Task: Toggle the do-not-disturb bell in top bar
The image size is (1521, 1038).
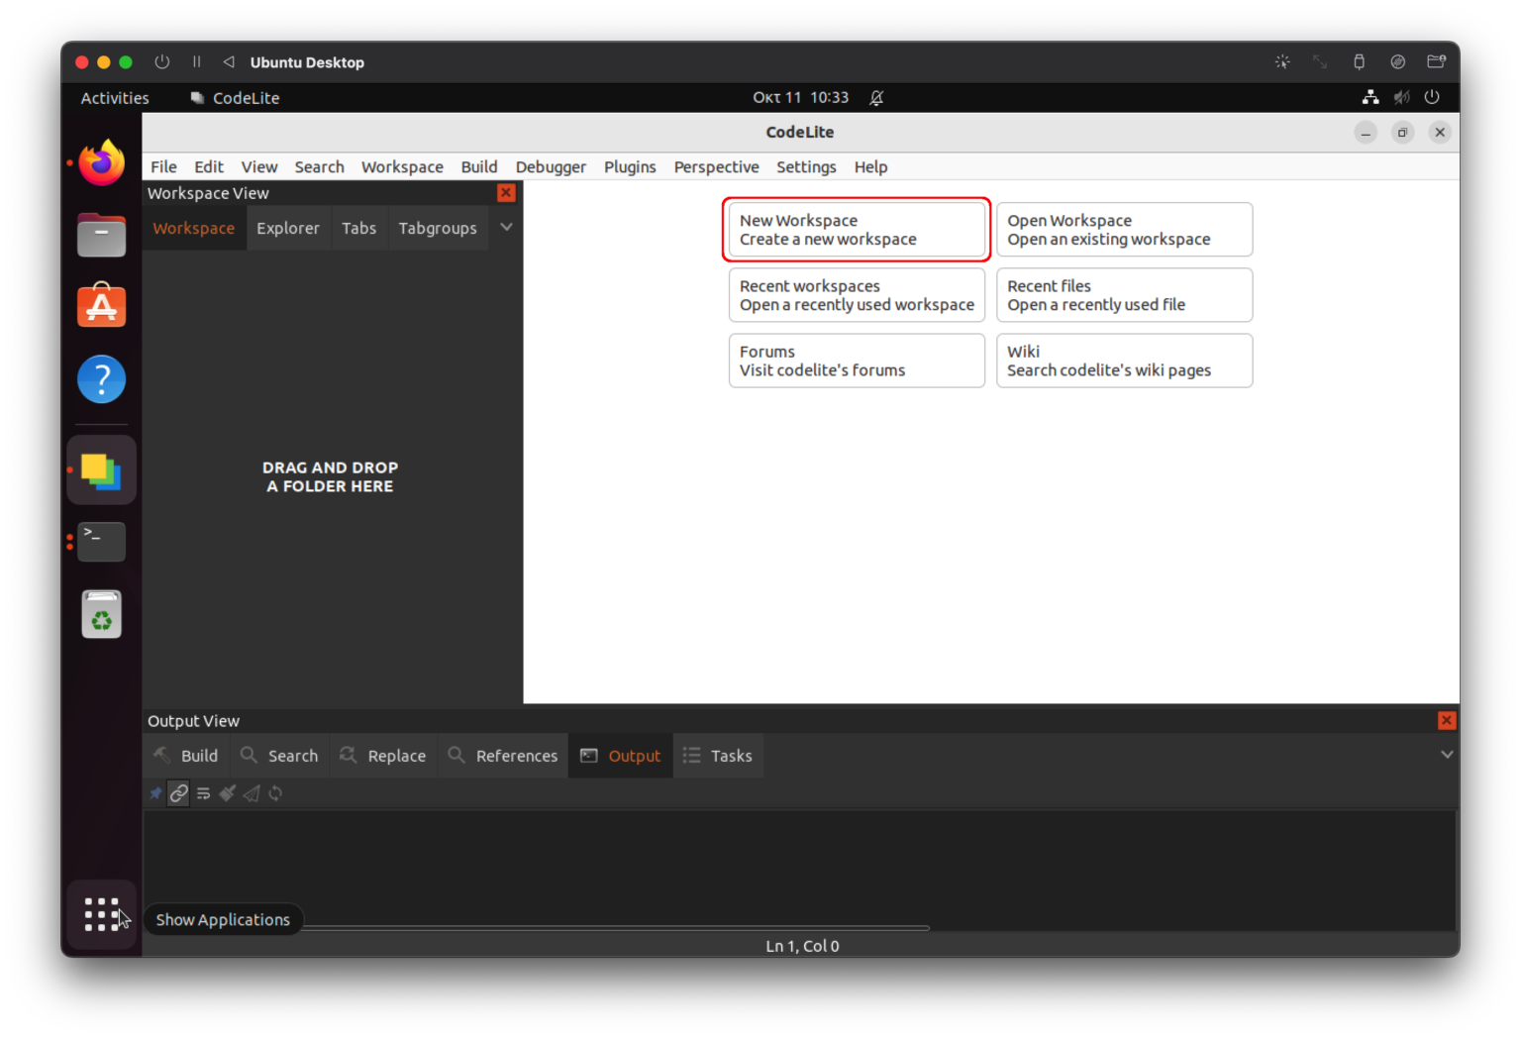Action: coord(876,98)
